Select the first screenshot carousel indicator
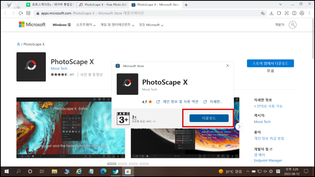315x177 pixels. coord(112,164)
